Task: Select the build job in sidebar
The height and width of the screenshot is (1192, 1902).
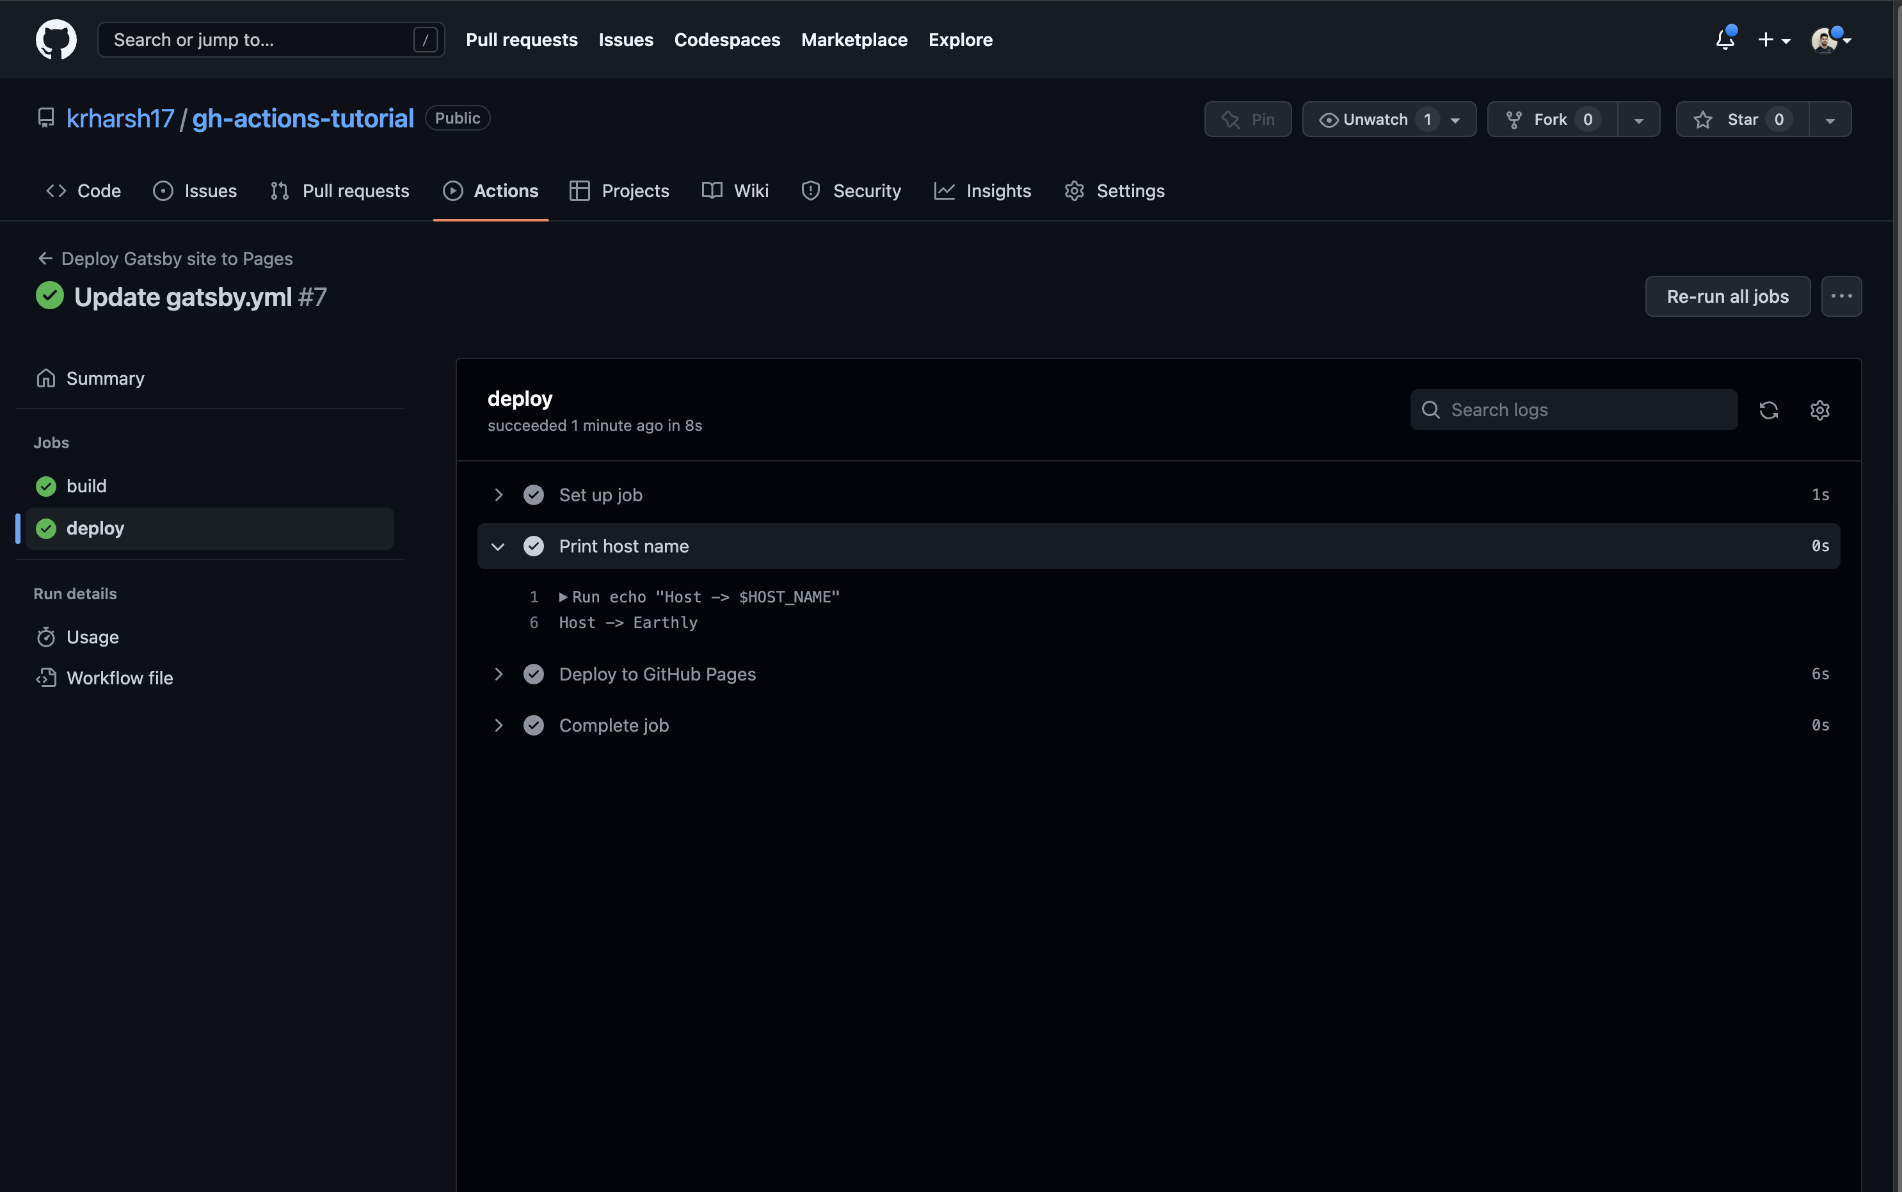Action: [86, 487]
